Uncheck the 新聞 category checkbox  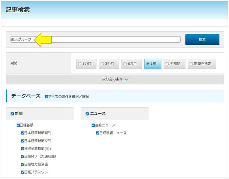12,114
